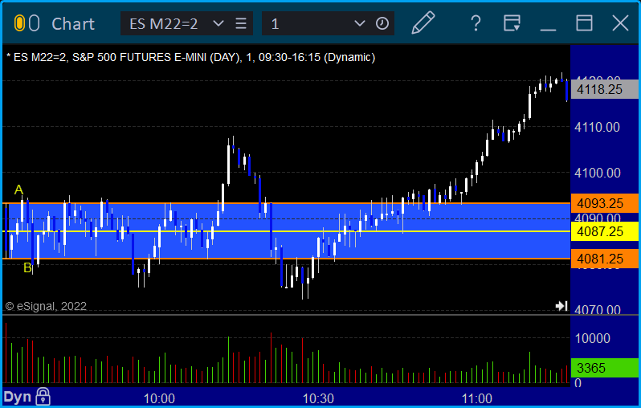Toggle the Dyn scaling lock icon
The height and width of the screenshot is (408, 641).
pos(43,397)
